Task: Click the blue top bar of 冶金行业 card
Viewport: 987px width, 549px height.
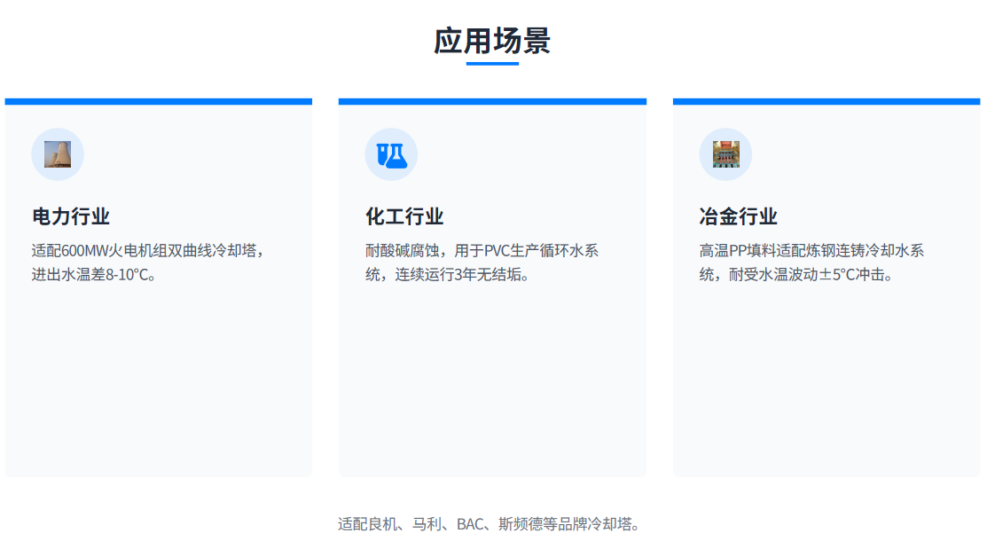Action: [x=826, y=101]
